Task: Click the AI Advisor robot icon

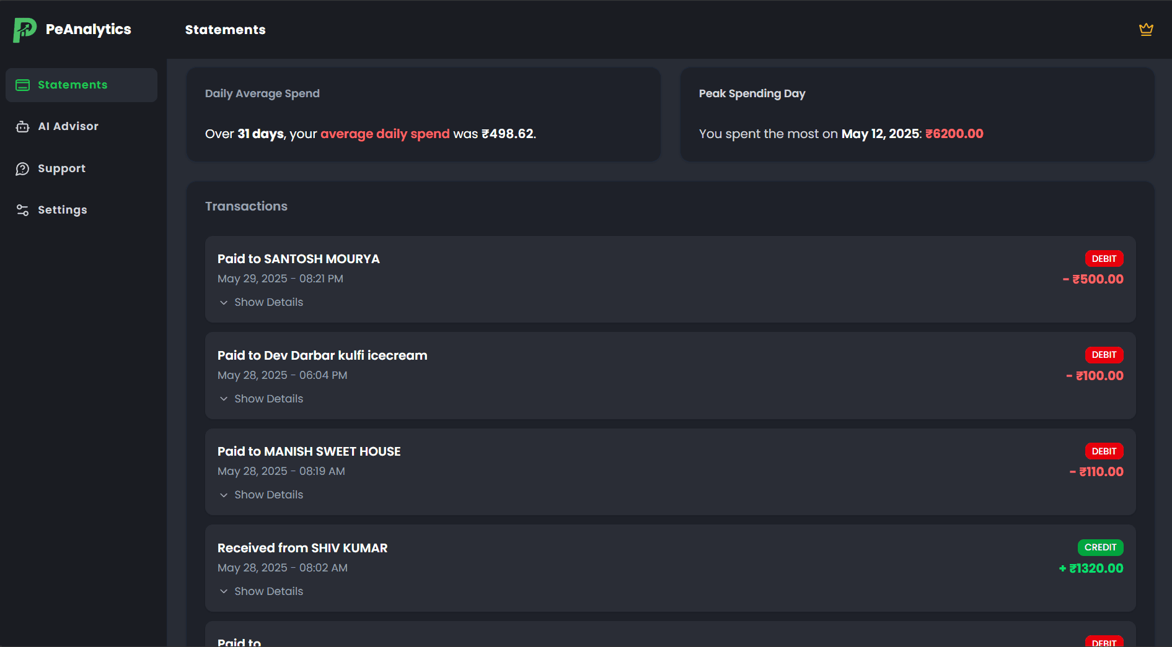Action: pyautogui.click(x=23, y=127)
